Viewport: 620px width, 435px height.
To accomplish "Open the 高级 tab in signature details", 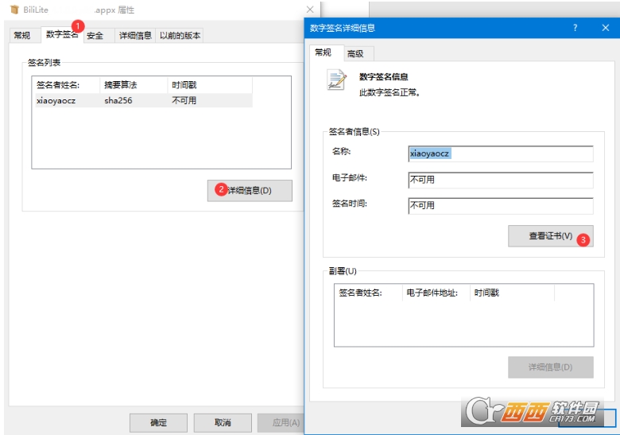I will 355,54.
